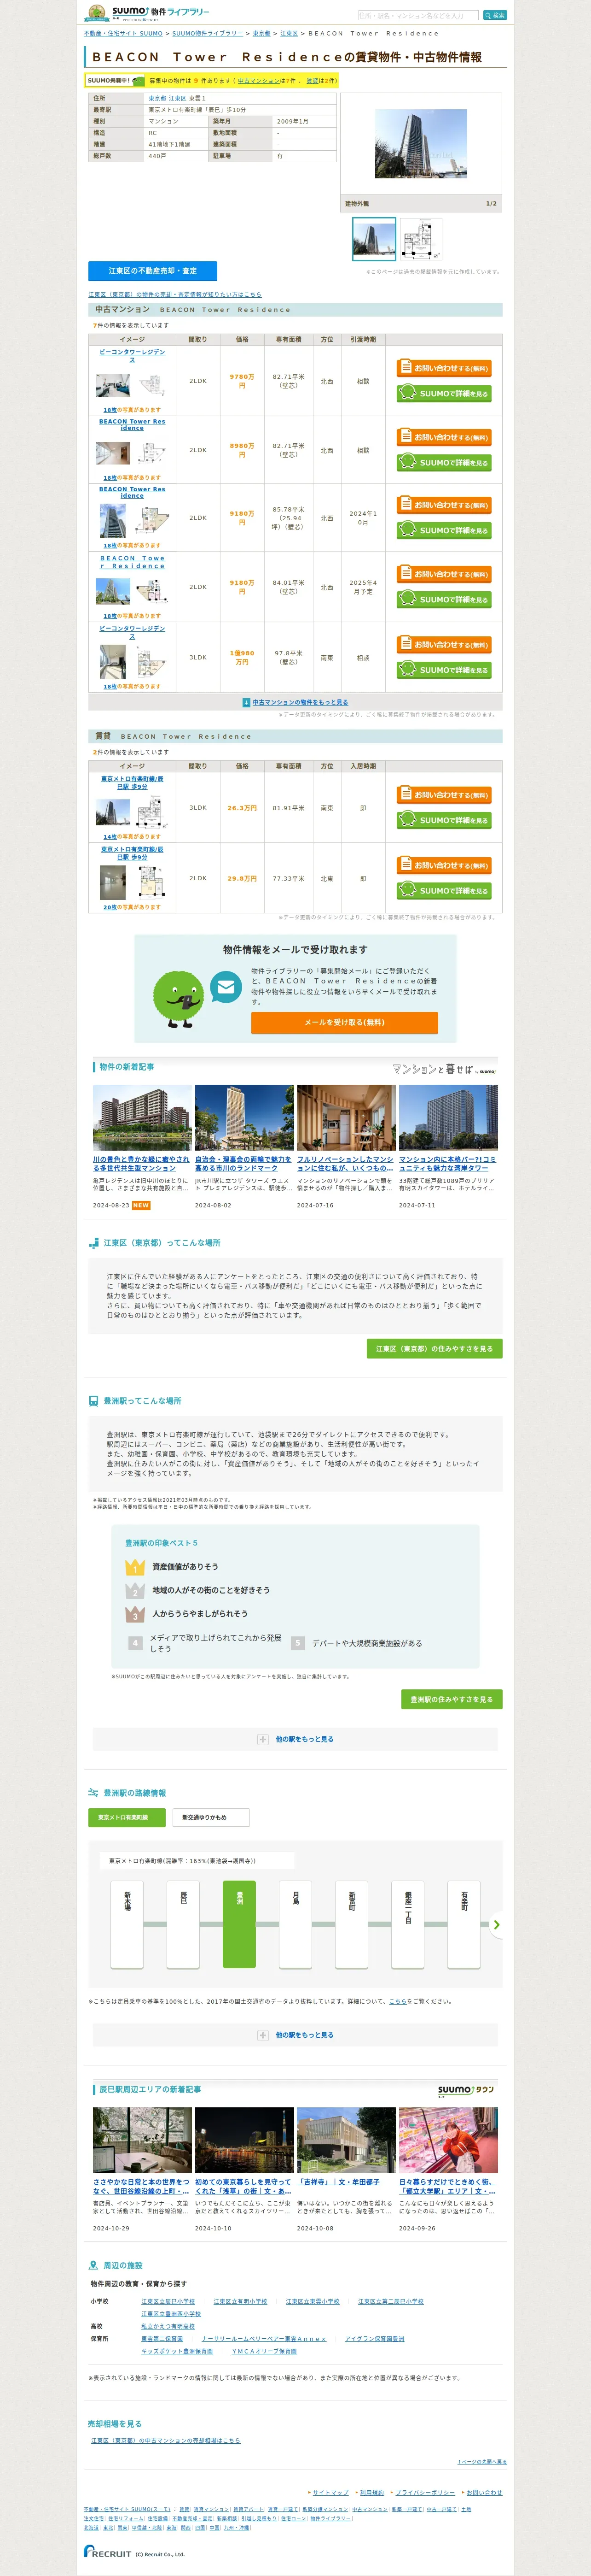Click お問い合わせ for the 1億980万円 listing
The height and width of the screenshot is (2576, 591).
[x=444, y=644]
